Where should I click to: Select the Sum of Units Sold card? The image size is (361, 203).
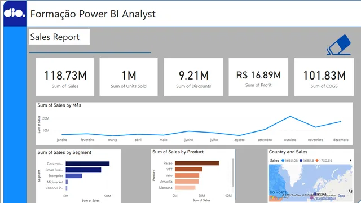point(129,77)
